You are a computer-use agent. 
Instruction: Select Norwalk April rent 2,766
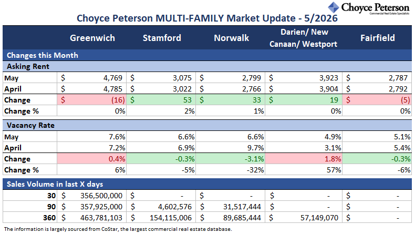tap(231, 89)
